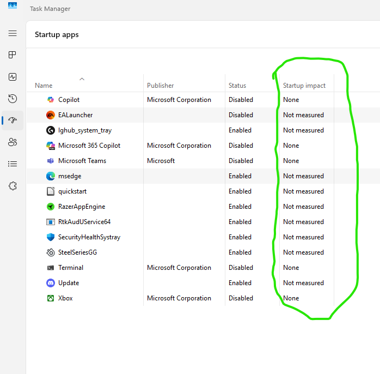Image resolution: width=380 pixels, height=374 pixels.
Task: Open the App history page icon
Action: coord(13,99)
